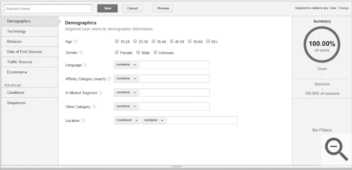Click the Location value text field
Screen dimensions: 352x170
tap(202, 120)
